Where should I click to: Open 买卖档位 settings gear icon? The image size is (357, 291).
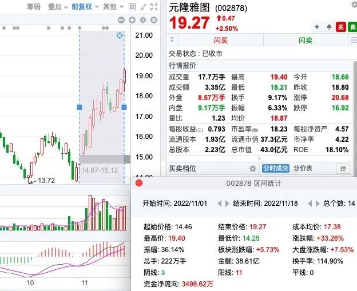tap(252, 169)
